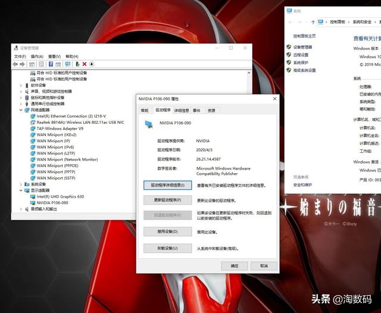381x313 pixels.
Task: Click the update driver toolbar icon
Action: point(77,64)
